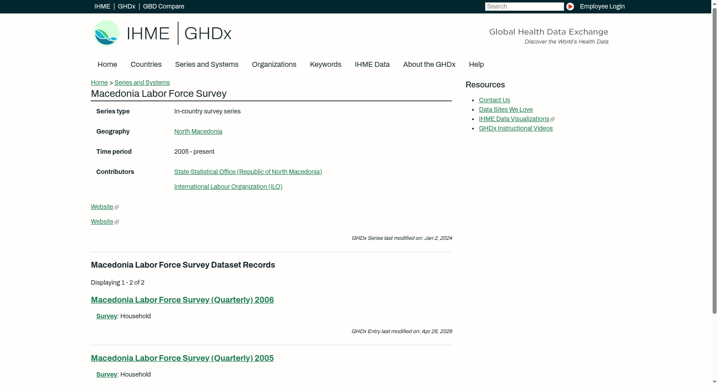The image size is (718, 386).
Task: Click the red search submit arrow icon
Action: [570, 6]
